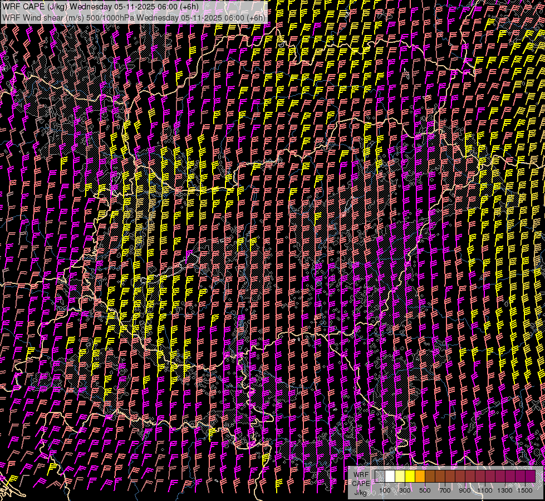Select the 300 value on the CAPE scale
The image size is (545, 501).
click(x=405, y=490)
